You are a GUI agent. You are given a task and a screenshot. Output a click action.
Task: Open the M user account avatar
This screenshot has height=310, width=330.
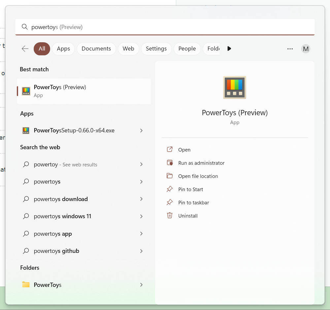coord(306,49)
